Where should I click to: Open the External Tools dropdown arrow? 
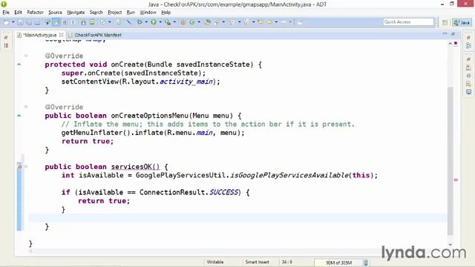click(x=174, y=22)
